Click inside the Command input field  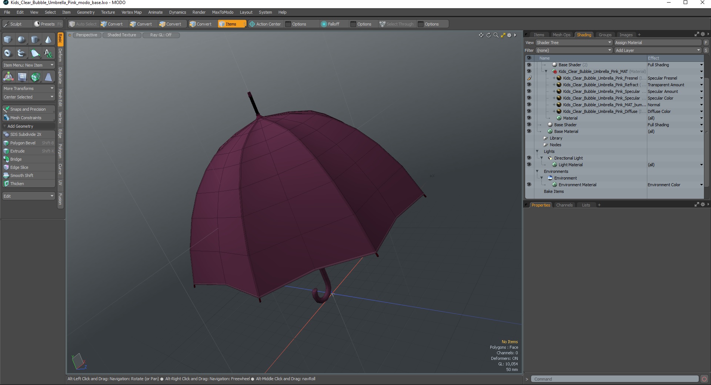point(615,379)
